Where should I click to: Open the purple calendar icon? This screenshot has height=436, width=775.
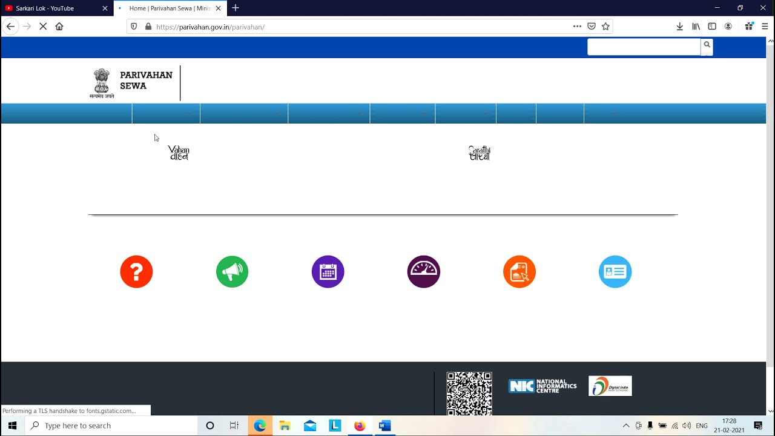coord(328,271)
